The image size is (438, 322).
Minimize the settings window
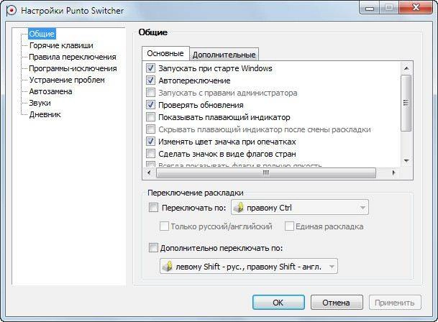point(369,8)
